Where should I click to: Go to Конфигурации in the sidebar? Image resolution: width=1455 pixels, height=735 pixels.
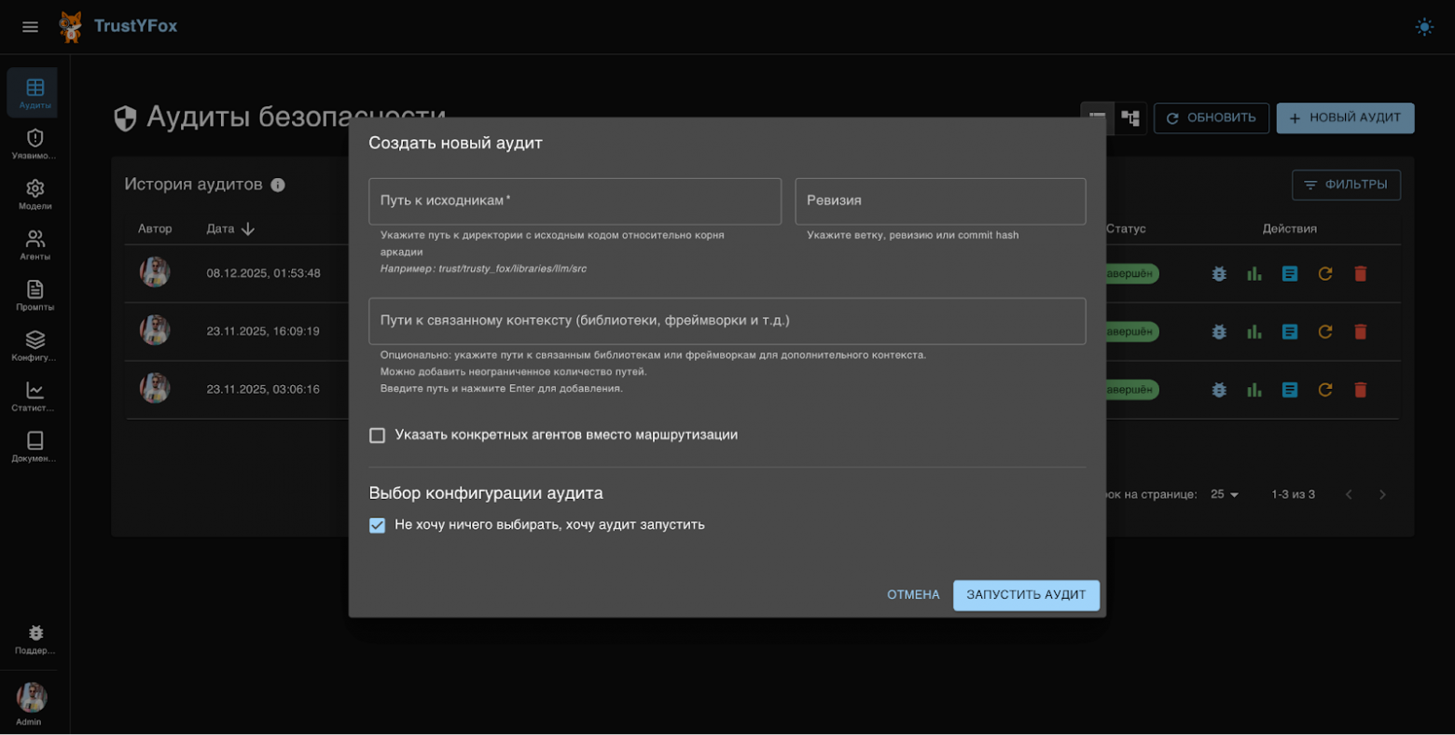(x=35, y=345)
